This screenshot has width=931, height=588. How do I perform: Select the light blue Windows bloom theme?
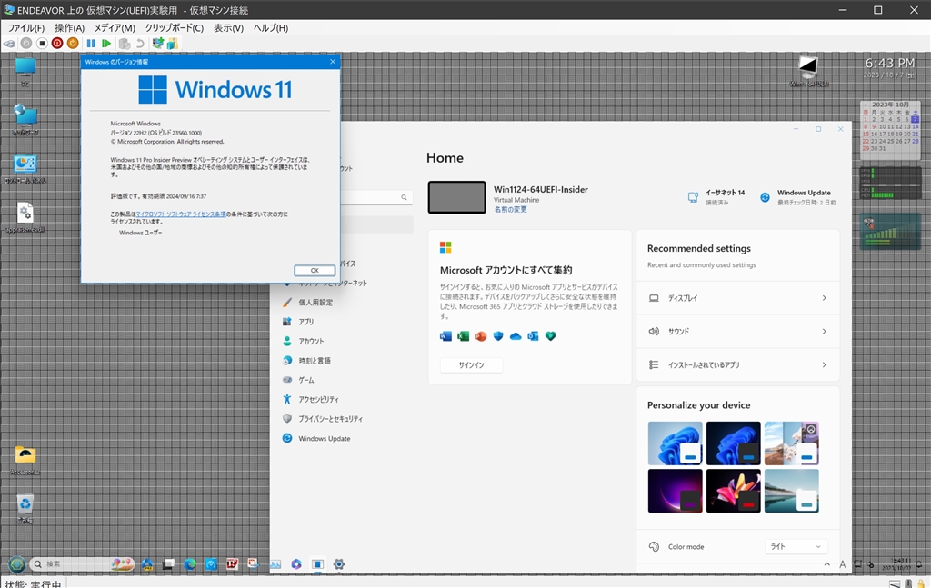coord(676,443)
